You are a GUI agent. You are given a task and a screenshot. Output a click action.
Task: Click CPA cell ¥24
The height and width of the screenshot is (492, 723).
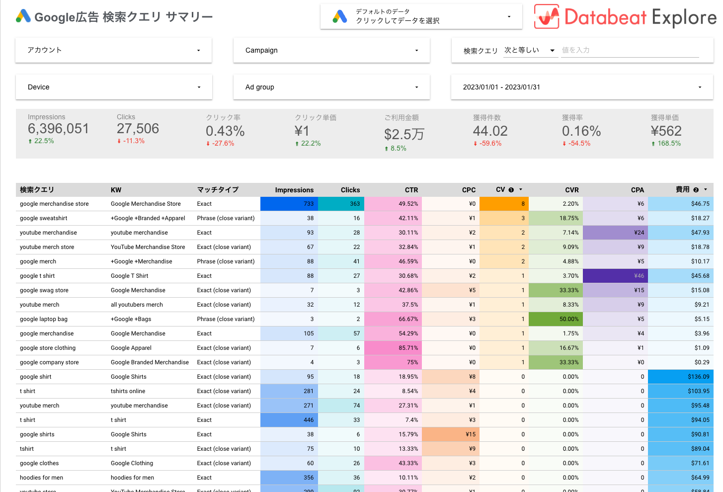pyautogui.click(x=615, y=233)
